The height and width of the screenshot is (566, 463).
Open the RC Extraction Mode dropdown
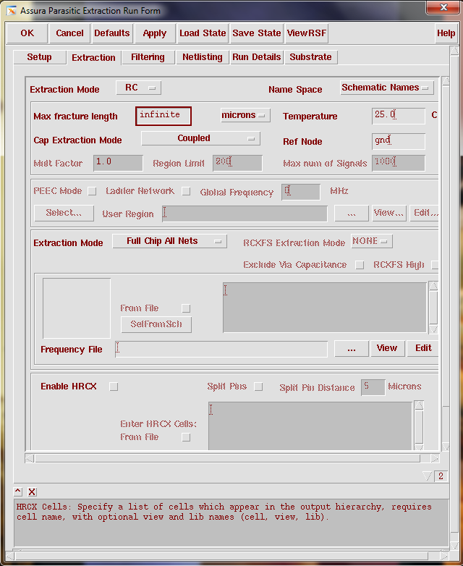coord(139,88)
